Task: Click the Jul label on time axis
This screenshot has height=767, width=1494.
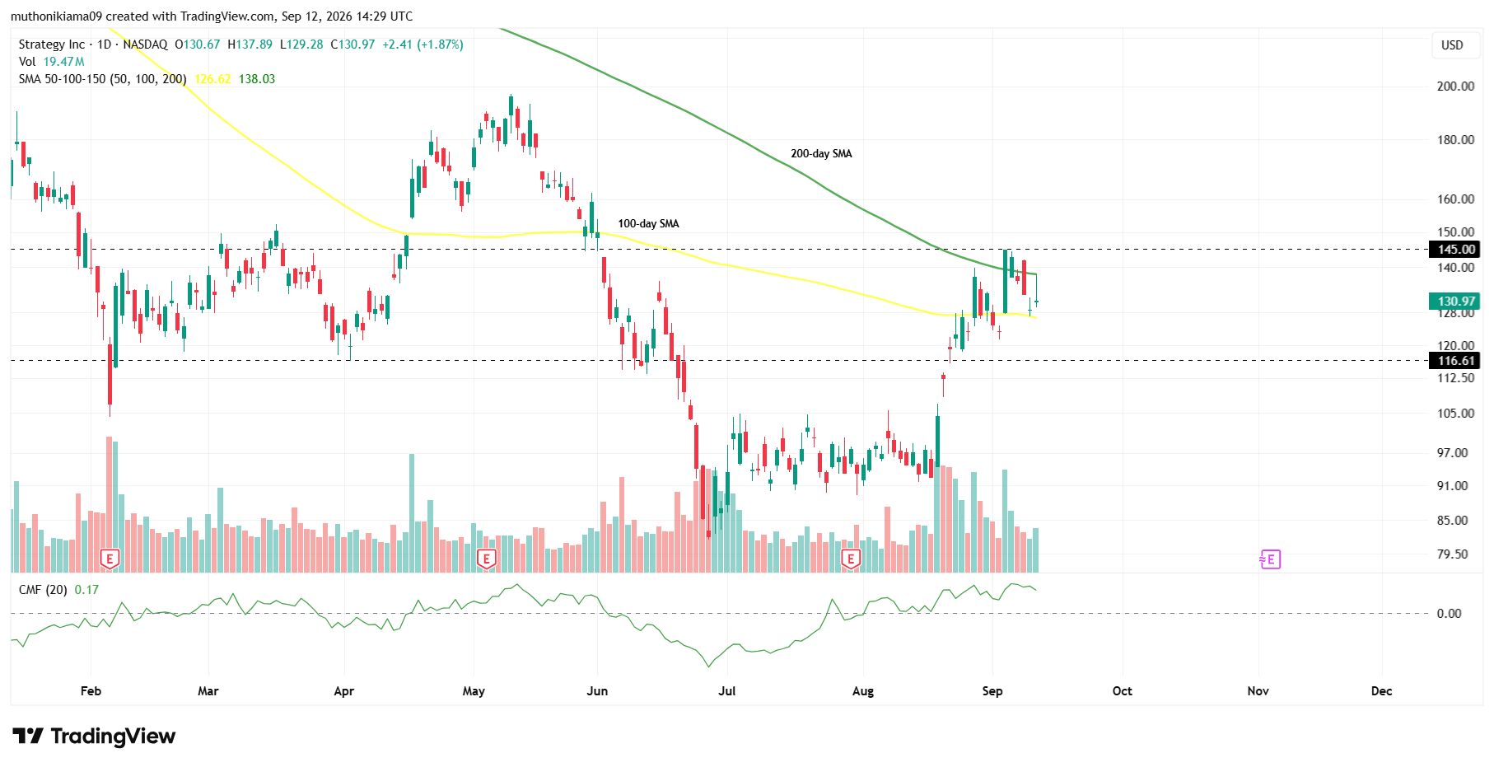Action: click(727, 691)
